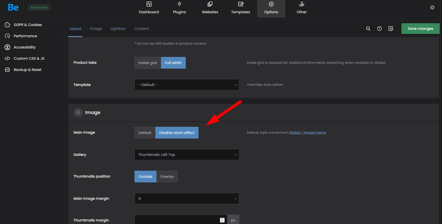Open the notes document icon
The width and height of the screenshot is (442, 224).
point(391,29)
